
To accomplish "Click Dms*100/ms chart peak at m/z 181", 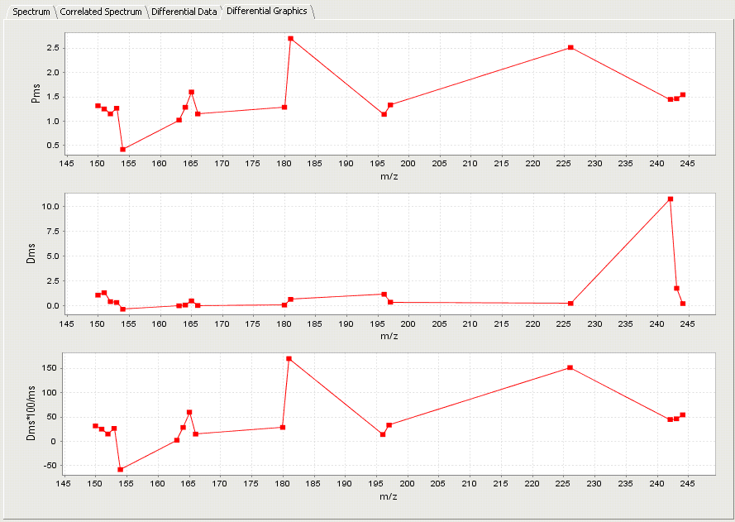I will point(289,358).
